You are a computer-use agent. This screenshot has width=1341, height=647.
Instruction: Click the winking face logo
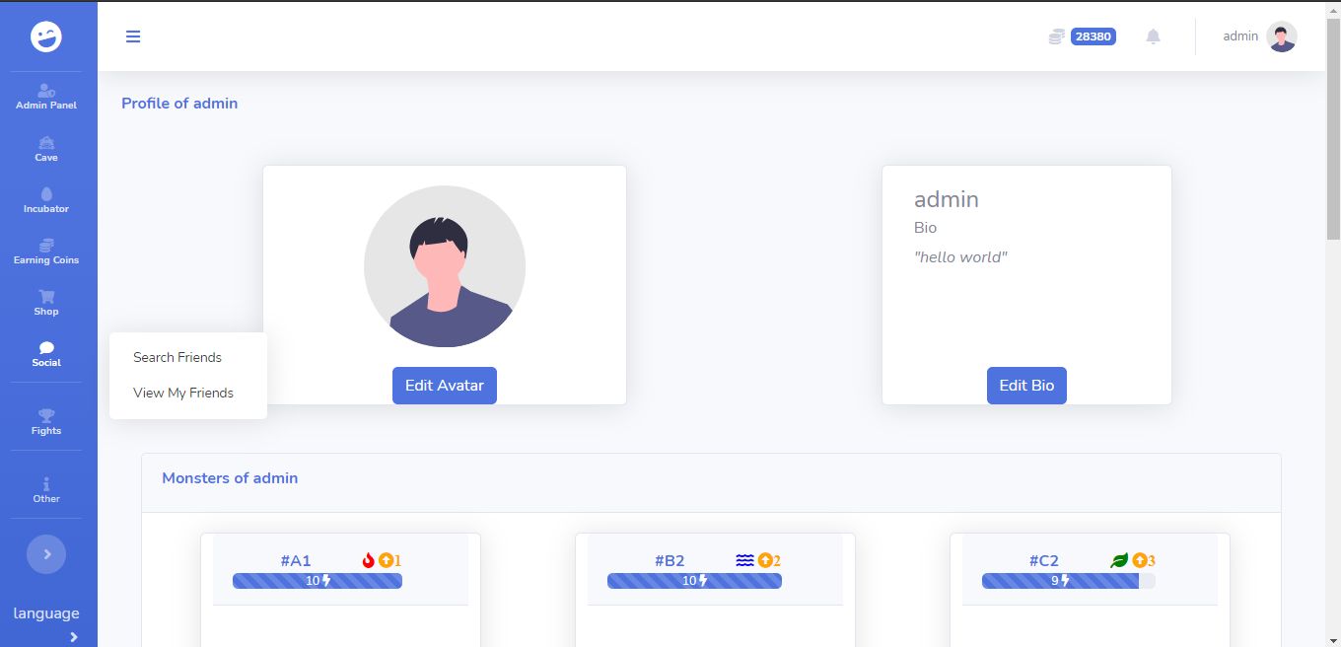pos(46,36)
